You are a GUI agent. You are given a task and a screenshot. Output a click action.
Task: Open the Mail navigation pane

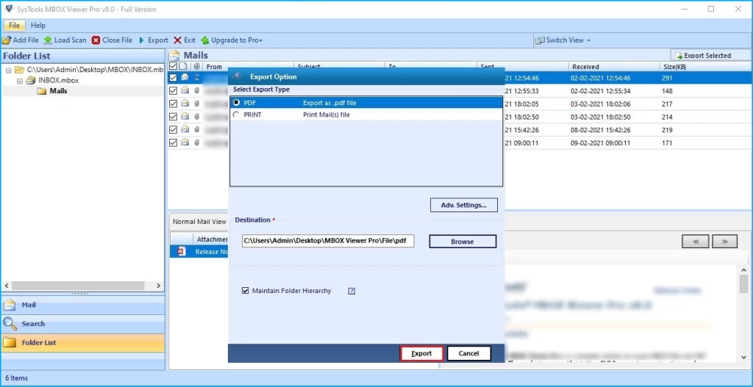[83, 305]
